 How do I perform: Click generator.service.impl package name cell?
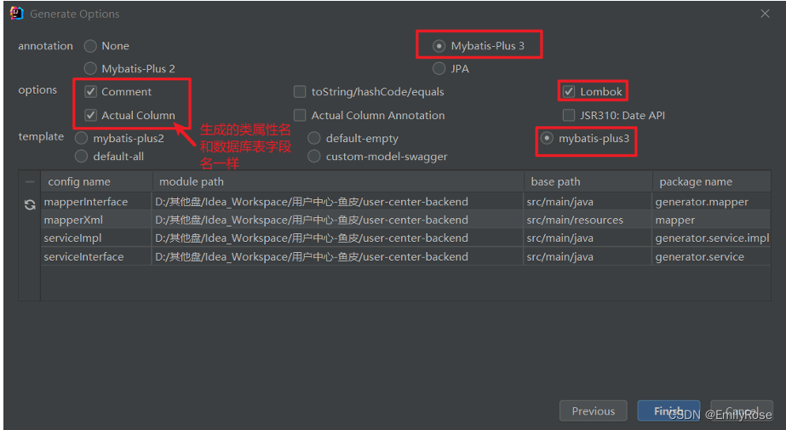(x=712, y=238)
